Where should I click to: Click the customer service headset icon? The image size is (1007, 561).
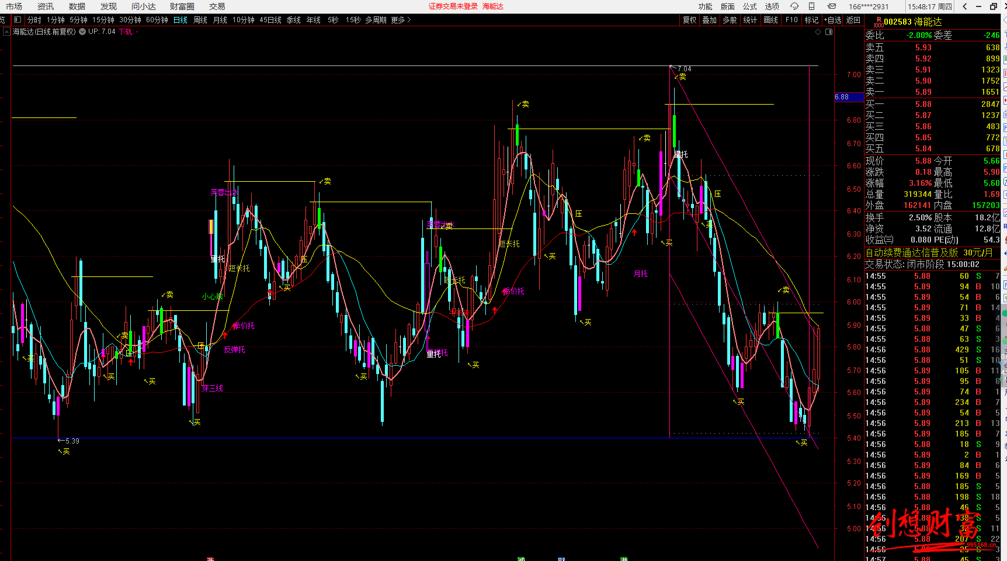[794, 6]
